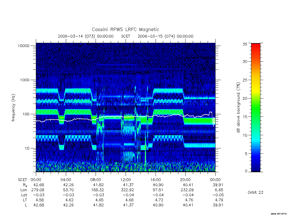The width and height of the screenshot is (287, 215).
Task: Click the version stamp 'Uiowa 20110714'
Action: 278,214
